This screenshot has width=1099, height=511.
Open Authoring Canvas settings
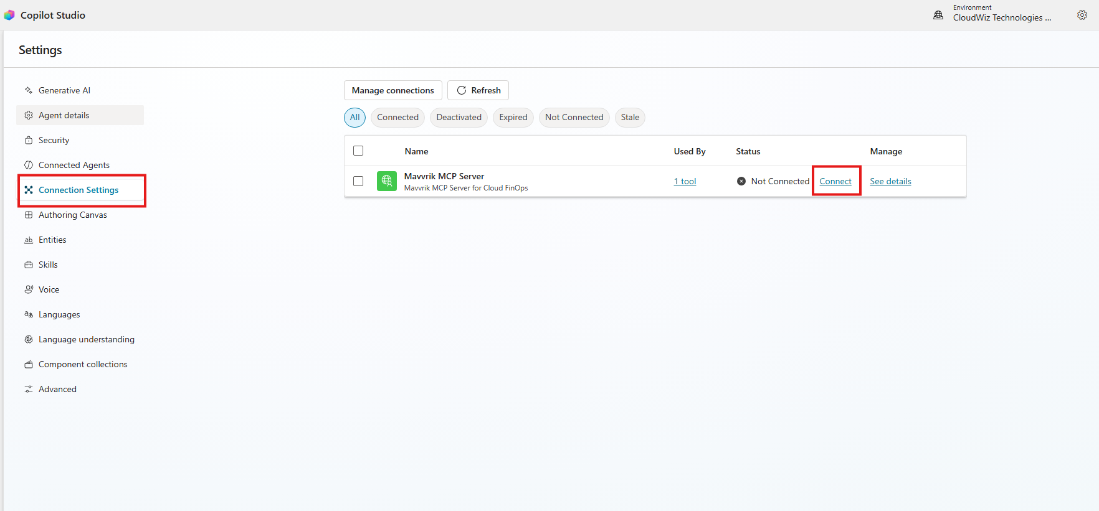[x=80, y=215]
